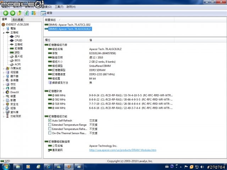Click the EVEREST taskbar button
Viewport: 227px width, 170px height.
click(69, 167)
